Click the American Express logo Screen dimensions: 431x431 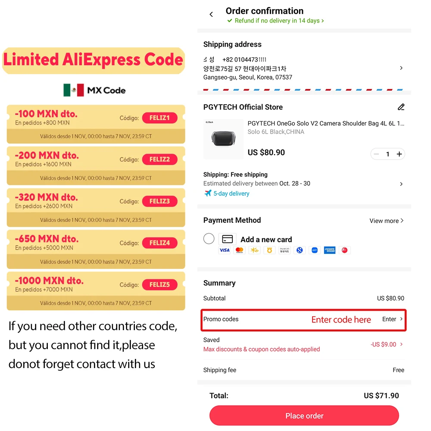coord(330,250)
